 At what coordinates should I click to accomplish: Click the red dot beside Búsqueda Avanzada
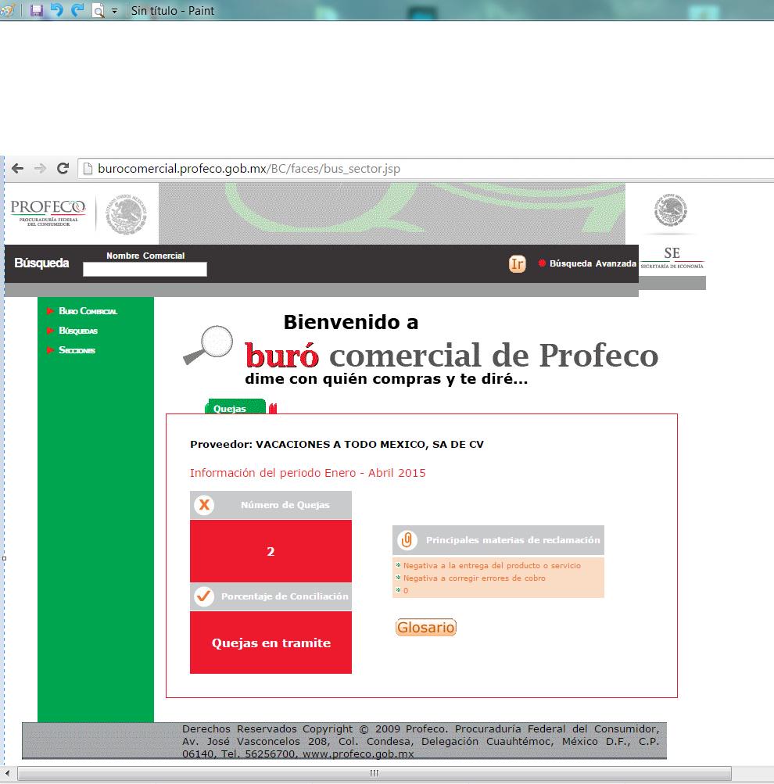542,263
